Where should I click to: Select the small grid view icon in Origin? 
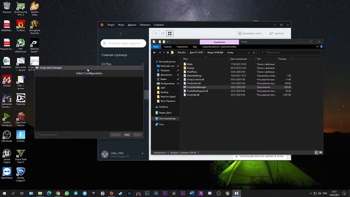(156, 33)
